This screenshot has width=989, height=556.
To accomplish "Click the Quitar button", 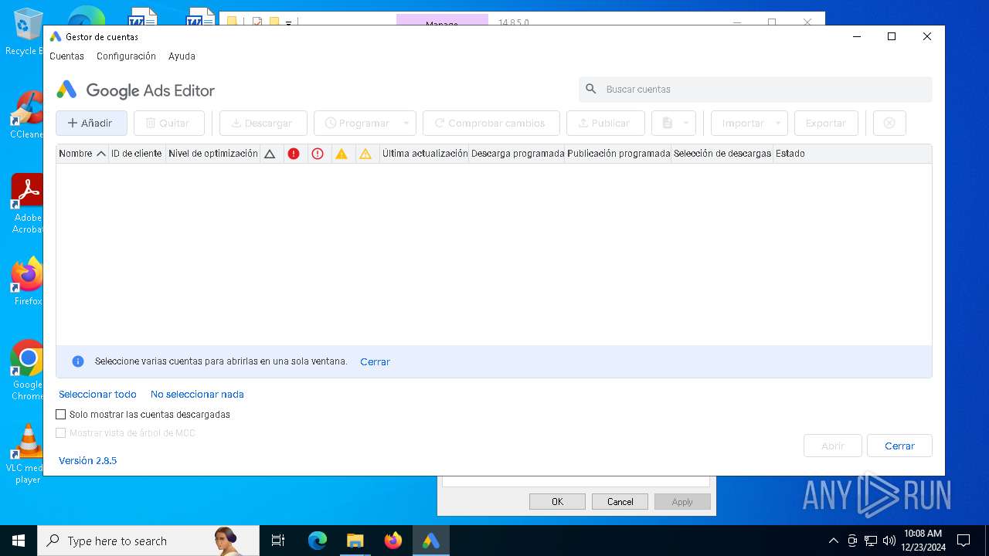I will [169, 123].
